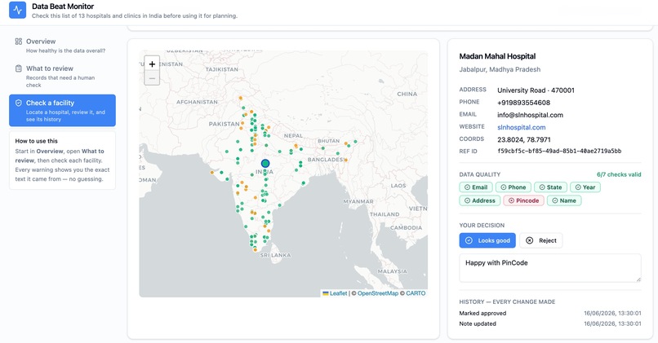Click the REF ID value f59cbf5c
Screen dimensions: 658x343
(x=559, y=152)
